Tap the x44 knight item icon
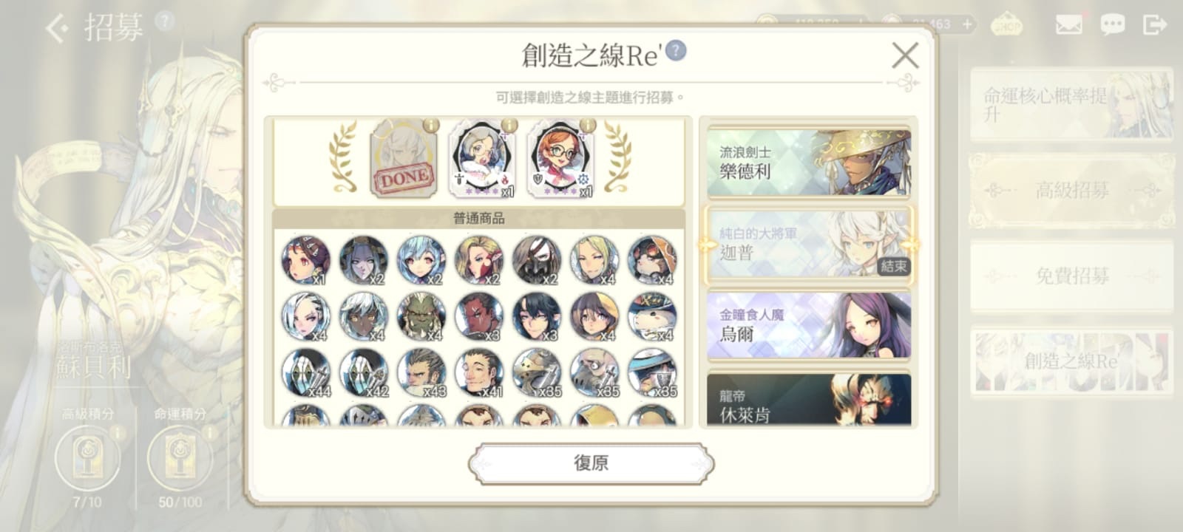The height and width of the screenshot is (532, 1183). (x=305, y=373)
